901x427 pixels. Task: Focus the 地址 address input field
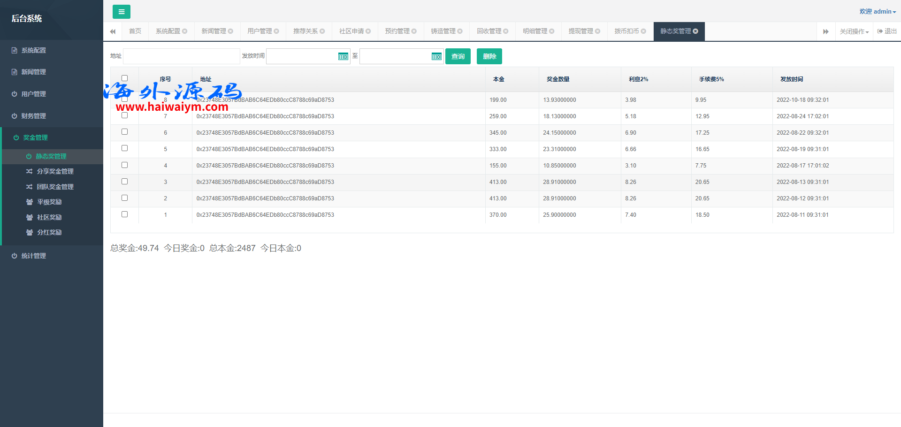pos(181,56)
